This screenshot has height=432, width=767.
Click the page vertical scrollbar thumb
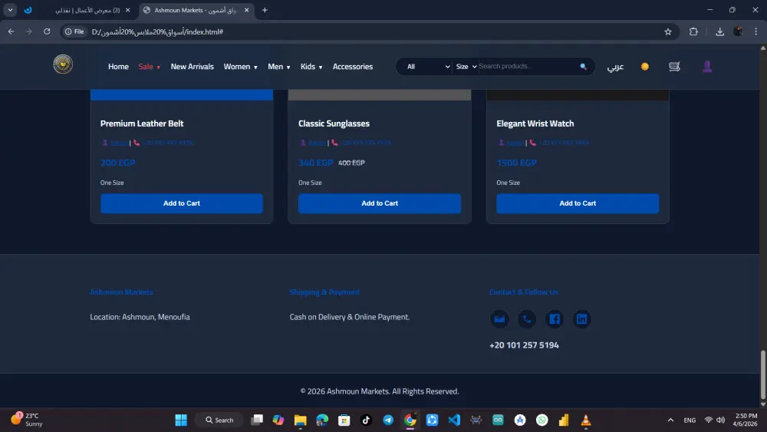[x=762, y=374]
